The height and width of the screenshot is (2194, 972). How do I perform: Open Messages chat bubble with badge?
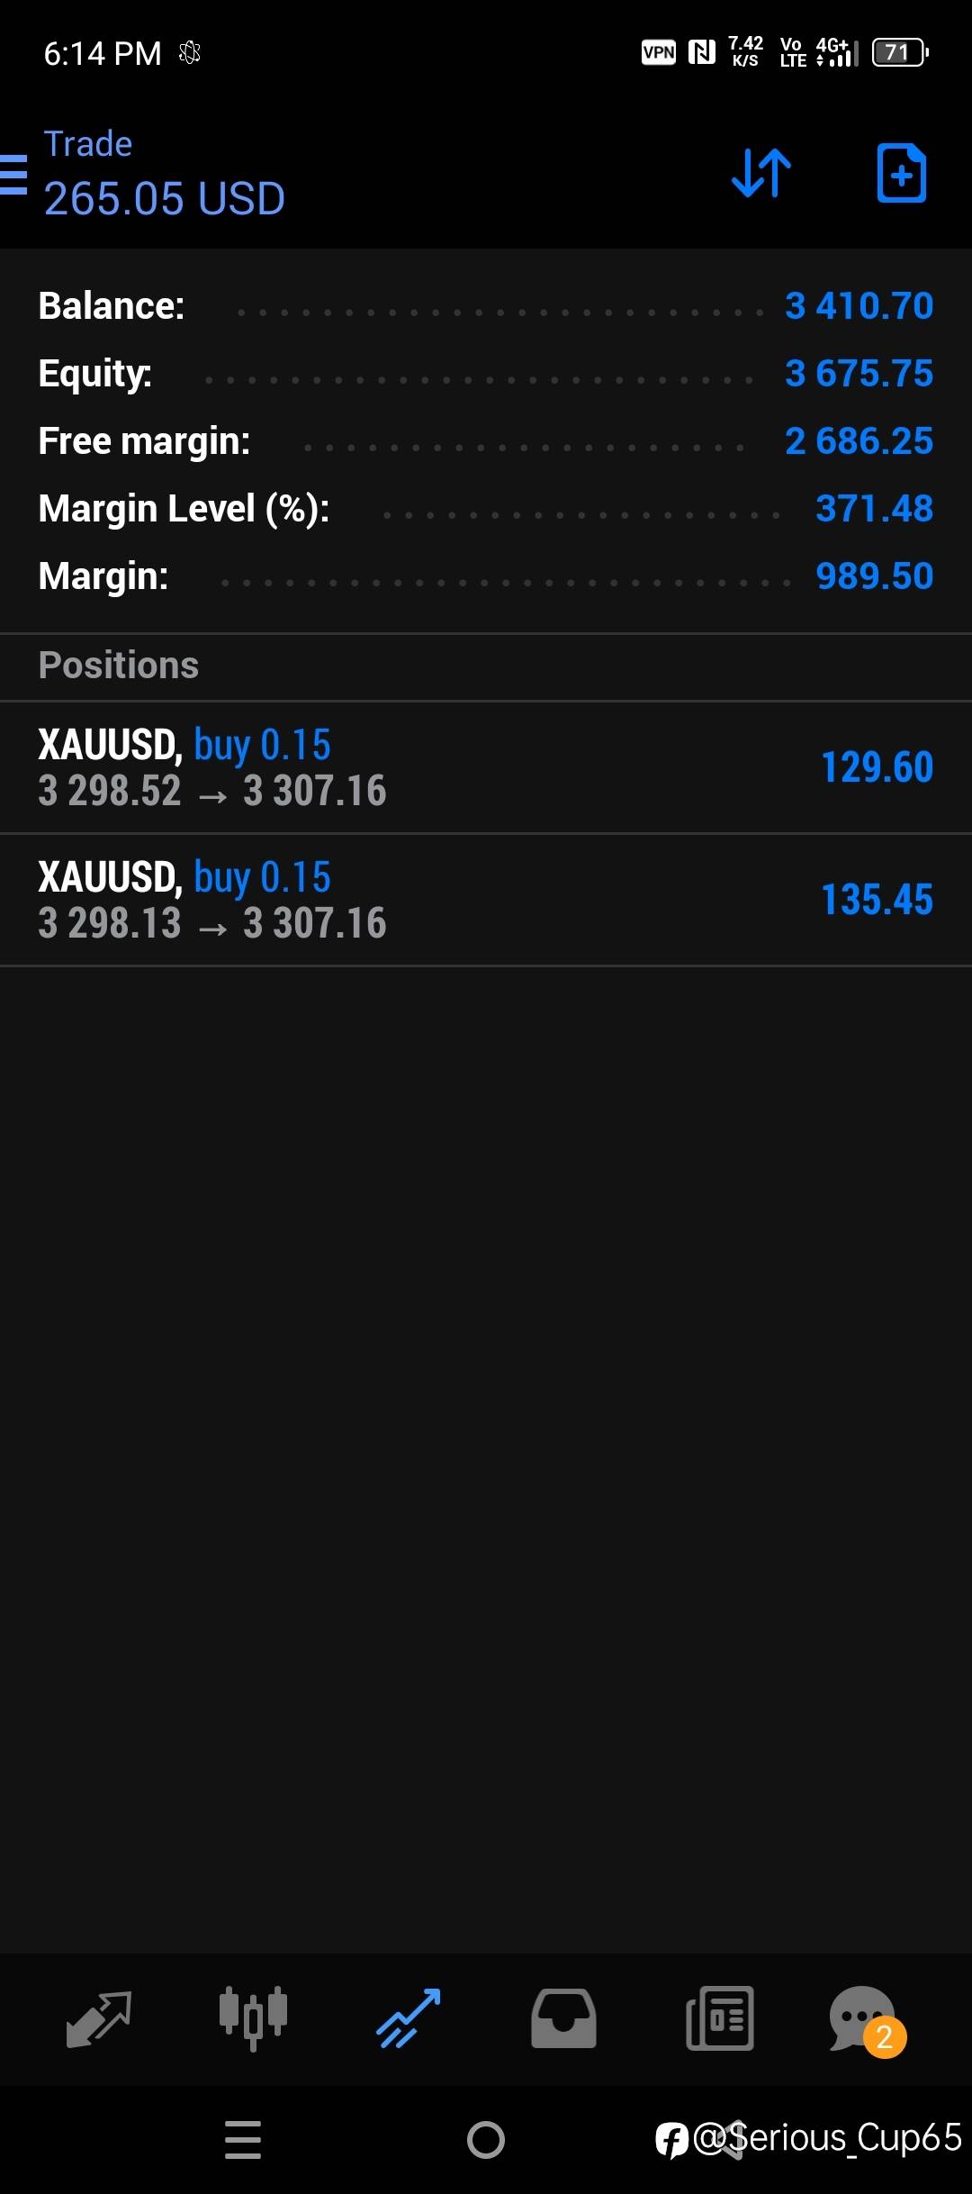pos(866,2021)
